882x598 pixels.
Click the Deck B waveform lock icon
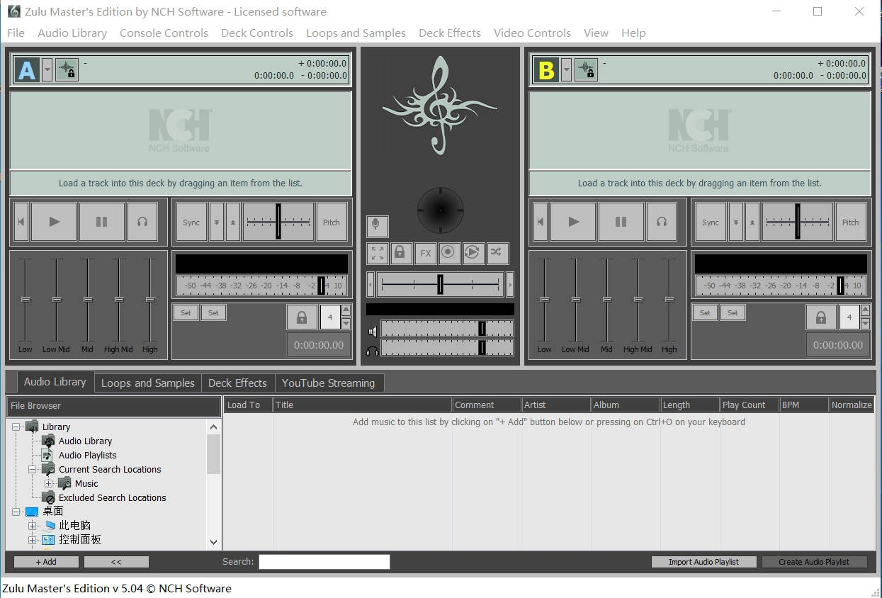586,69
